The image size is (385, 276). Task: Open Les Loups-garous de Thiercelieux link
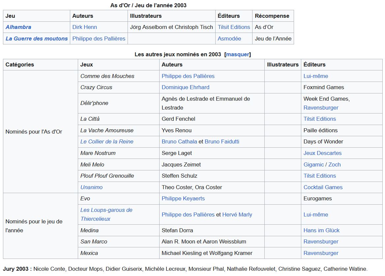[106, 215]
